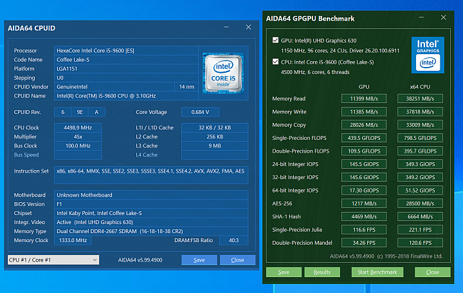
Task: Select the GPU Memory Write 11385 MB/s result
Action: (364, 112)
